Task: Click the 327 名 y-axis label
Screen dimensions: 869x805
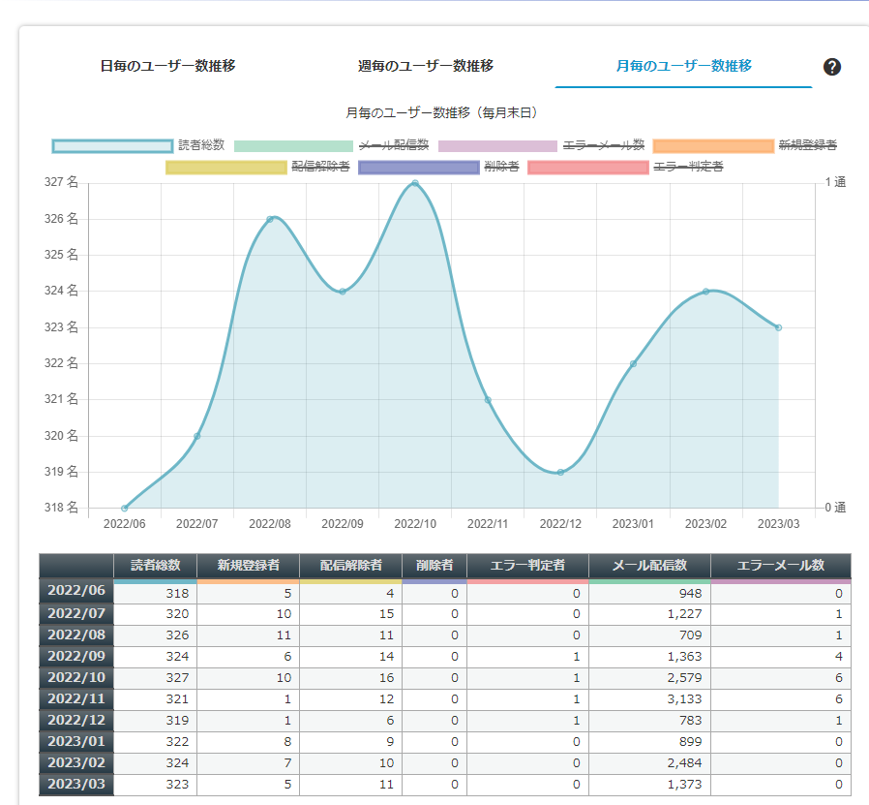Action: pyautogui.click(x=62, y=182)
